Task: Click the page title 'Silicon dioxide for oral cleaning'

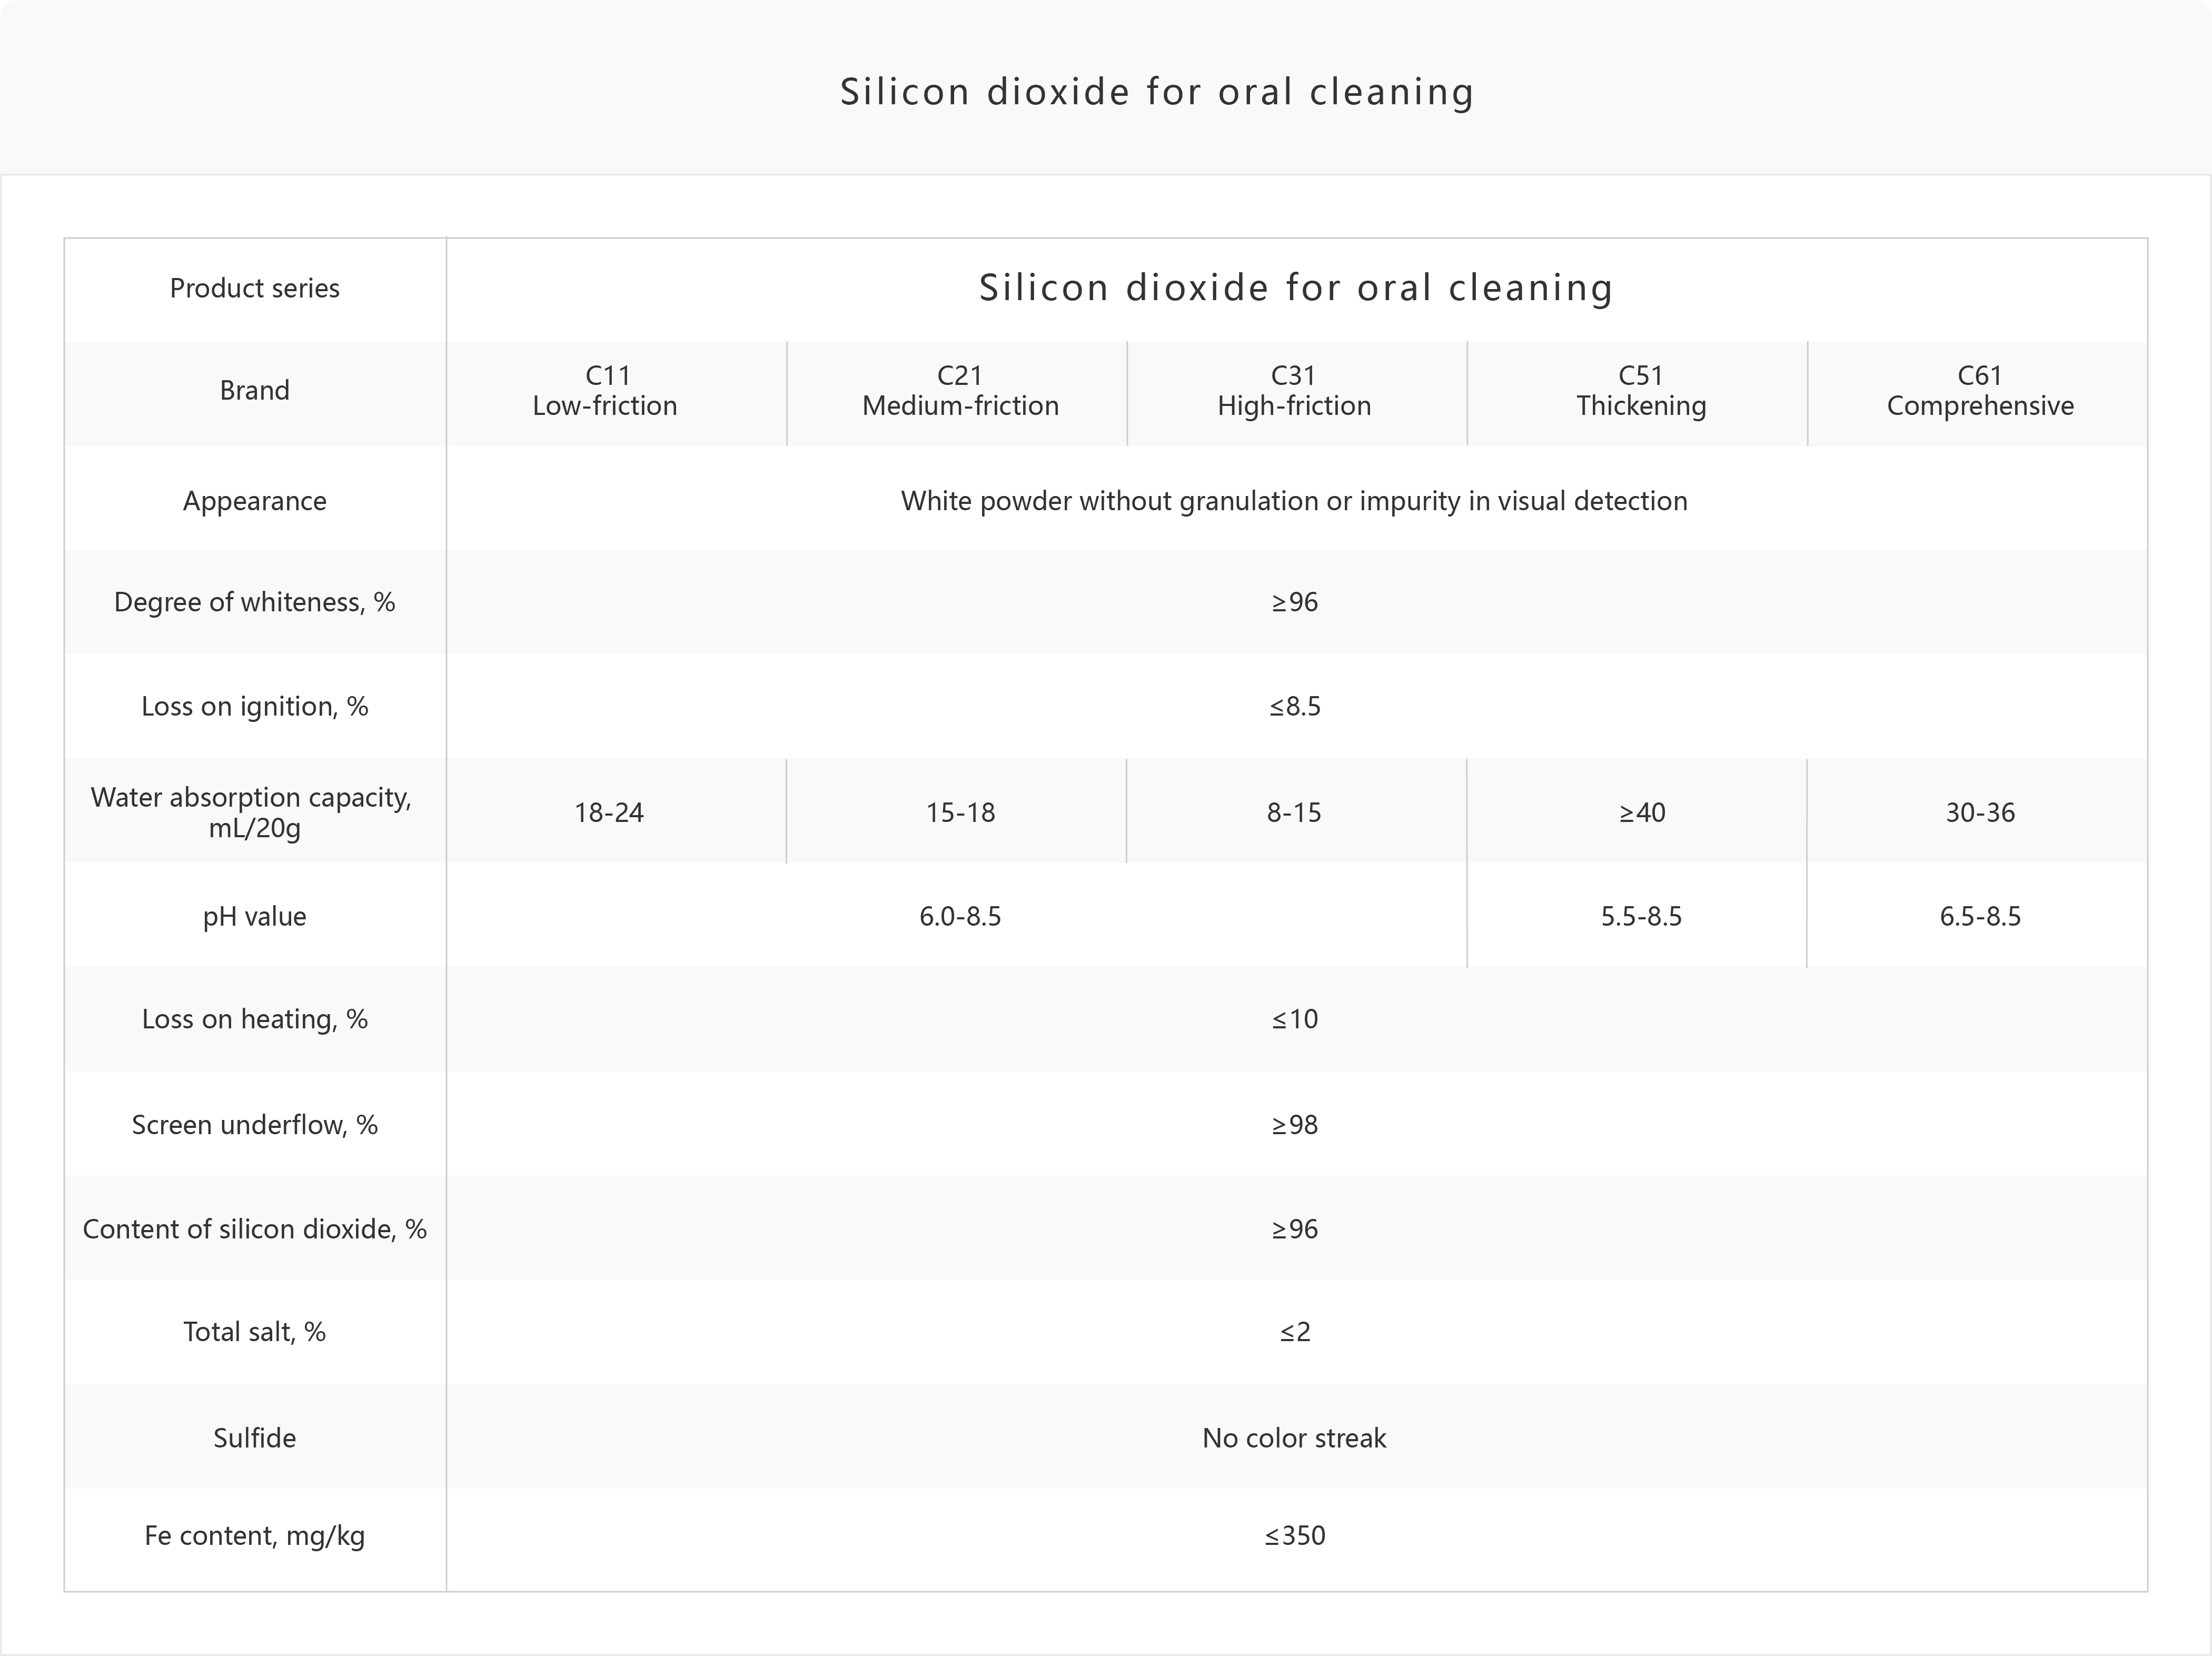Action: (x=1157, y=92)
